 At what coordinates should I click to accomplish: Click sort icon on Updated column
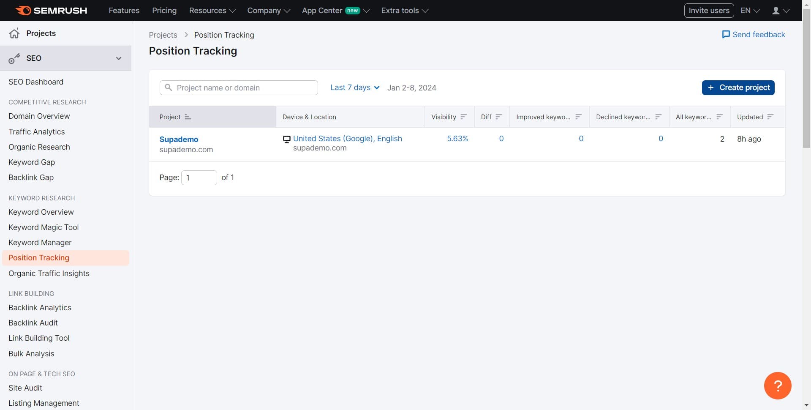tap(770, 117)
